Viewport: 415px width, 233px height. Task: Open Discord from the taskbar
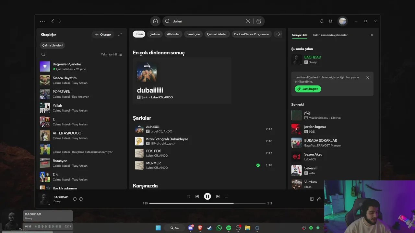191,228
